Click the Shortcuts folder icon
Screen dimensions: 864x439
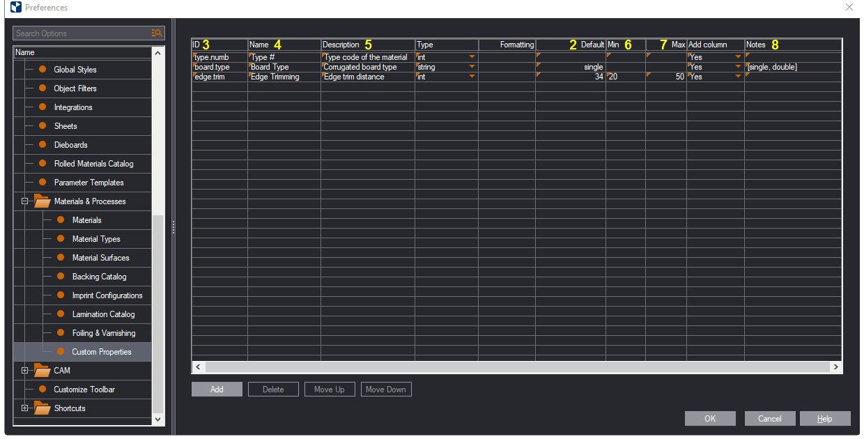coord(43,408)
